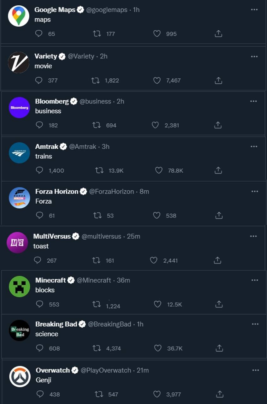The image size is (267, 404).
Task: Open more options on Overwatch tweet
Action: click(254, 370)
